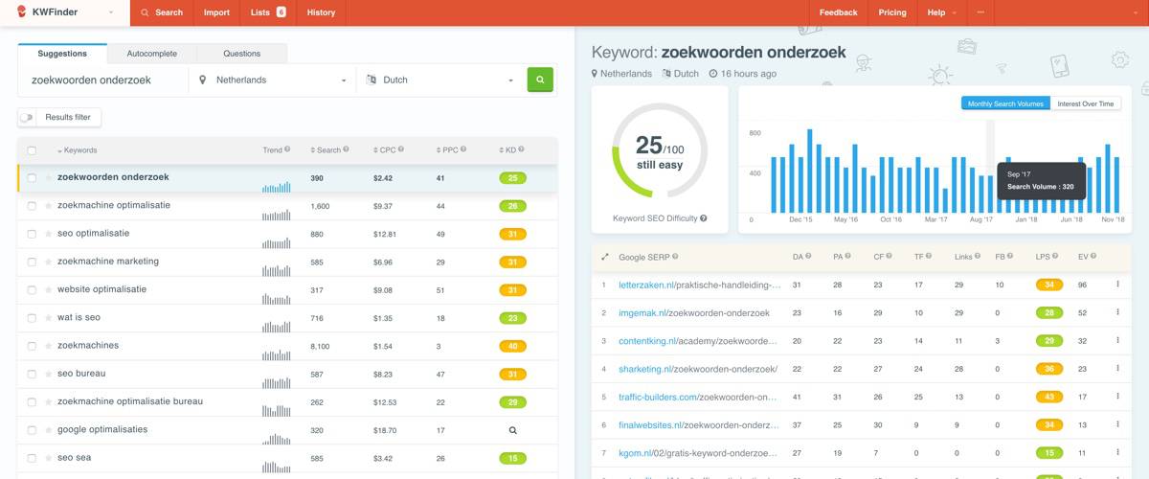Click KD badge 15 for seo sea
This screenshot has width=1149, height=479.
pyautogui.click(x=512, y=458)
